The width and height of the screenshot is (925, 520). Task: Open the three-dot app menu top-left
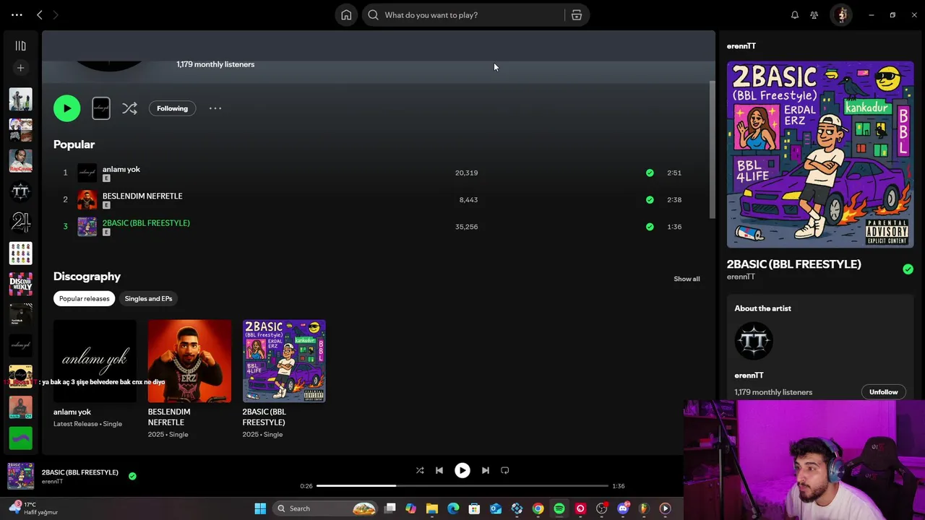pos(17,15)
